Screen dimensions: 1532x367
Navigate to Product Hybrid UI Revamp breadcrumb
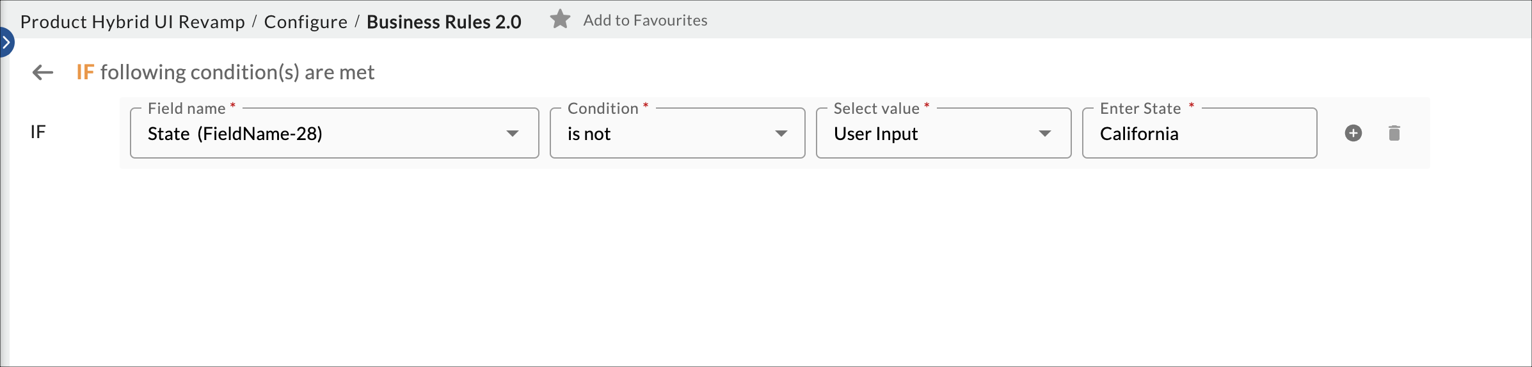[132, 22]
